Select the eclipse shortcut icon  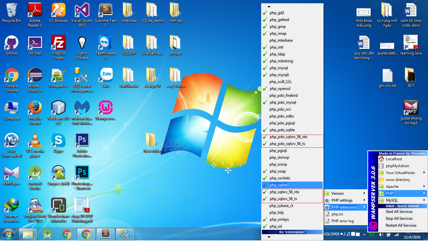click(35, 80)
